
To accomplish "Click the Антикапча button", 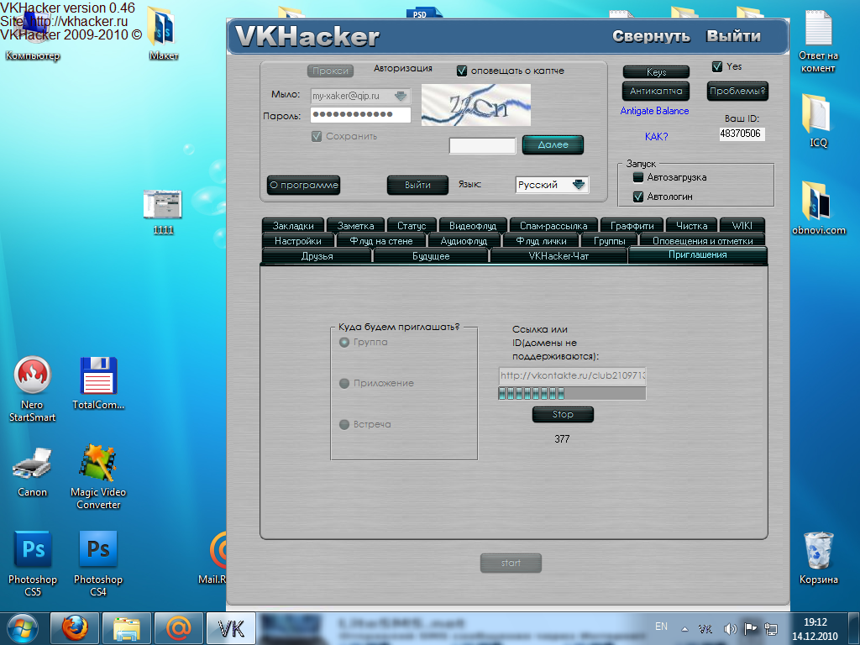I will tap(656, 91).
